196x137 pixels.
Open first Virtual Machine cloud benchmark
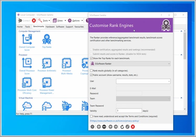pos(27,106)
